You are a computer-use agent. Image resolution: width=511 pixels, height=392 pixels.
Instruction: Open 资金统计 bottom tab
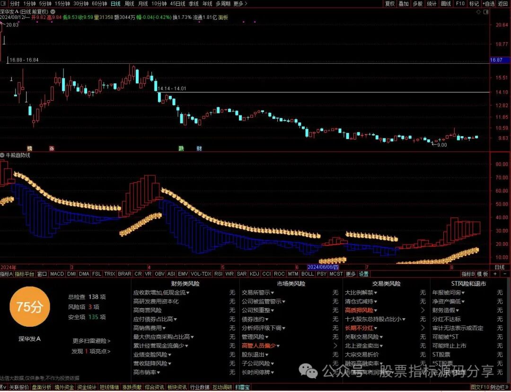[x=87, y=387]
